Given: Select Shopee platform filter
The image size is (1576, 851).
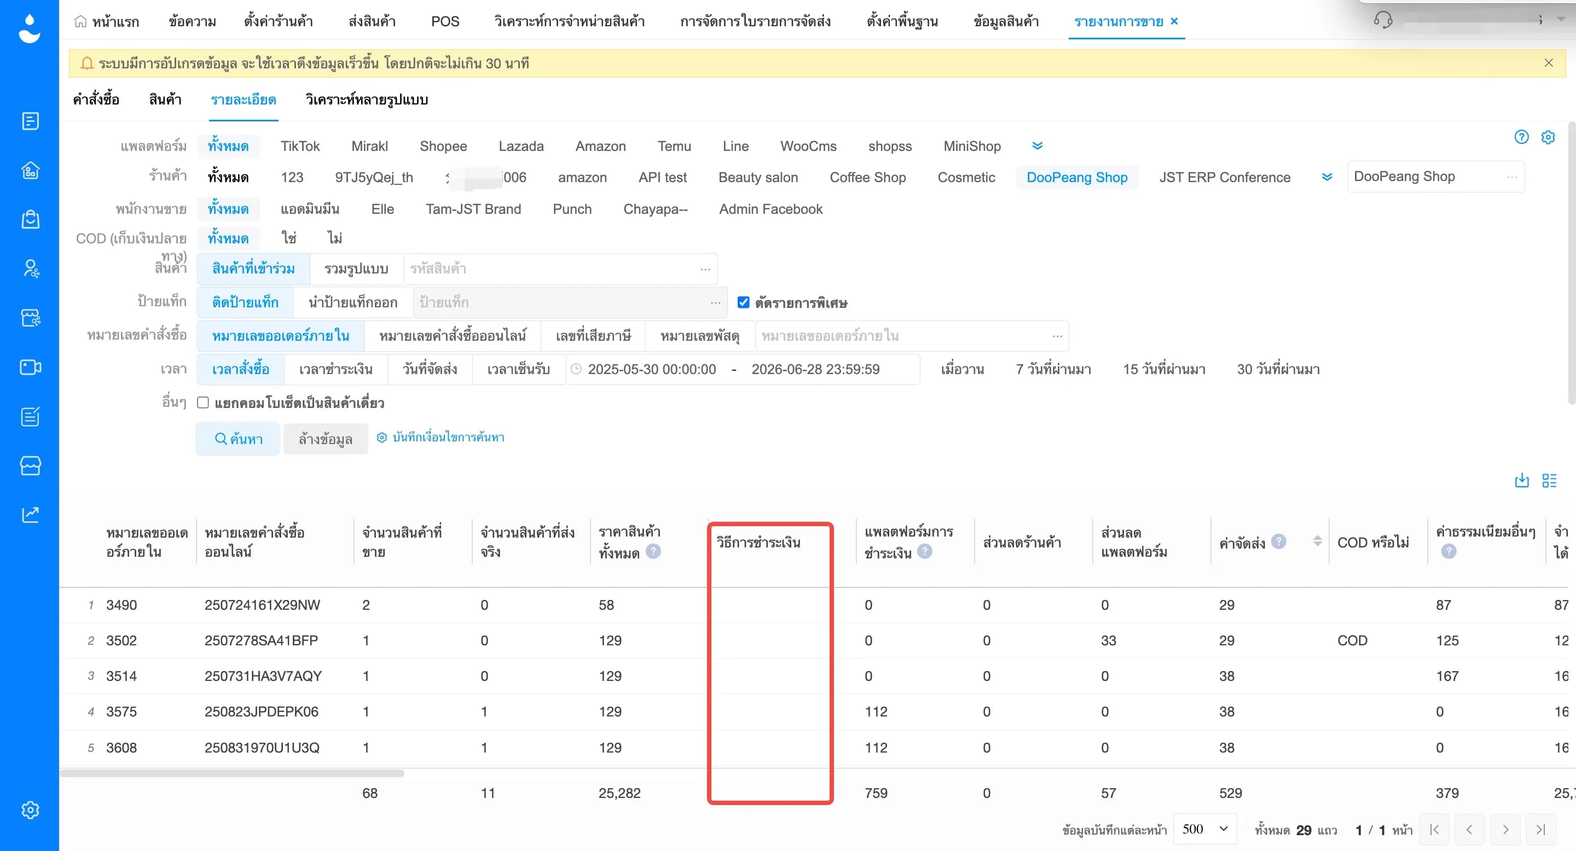Looking at the screenshot, I should (x=443, y=146).
